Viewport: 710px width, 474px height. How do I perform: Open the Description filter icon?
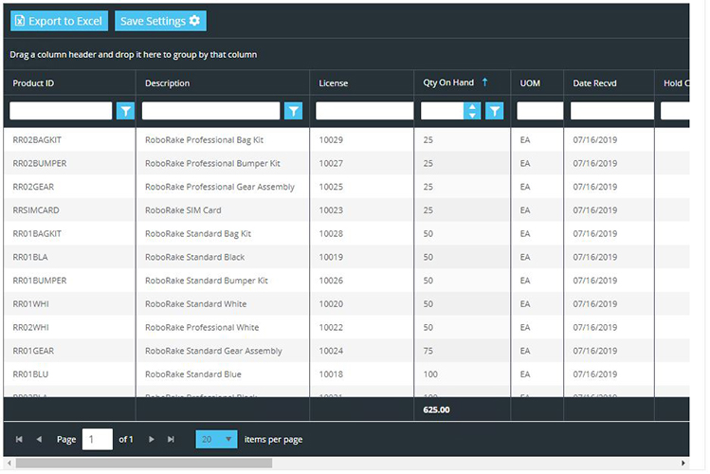(294, 111)
